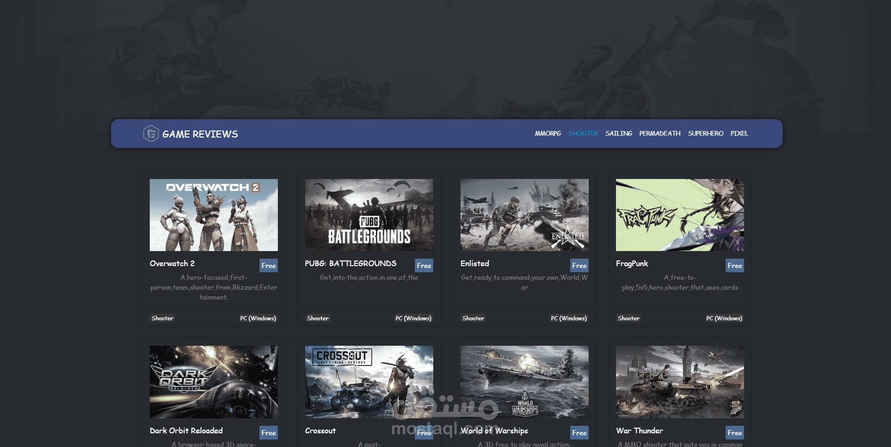Click the Free badge on Overwatch 2
The image size is (891, 447).
click(268, 266)
